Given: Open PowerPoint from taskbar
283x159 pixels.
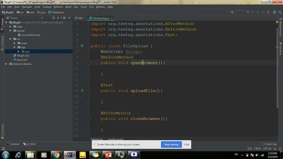Looking at the screenshot, I should (108, 155).
